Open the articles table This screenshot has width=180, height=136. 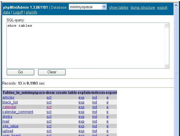point(8,98)
